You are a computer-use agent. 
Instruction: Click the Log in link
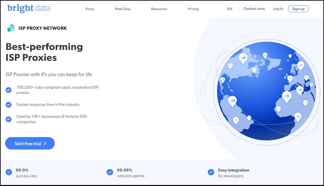pos(278,9)
